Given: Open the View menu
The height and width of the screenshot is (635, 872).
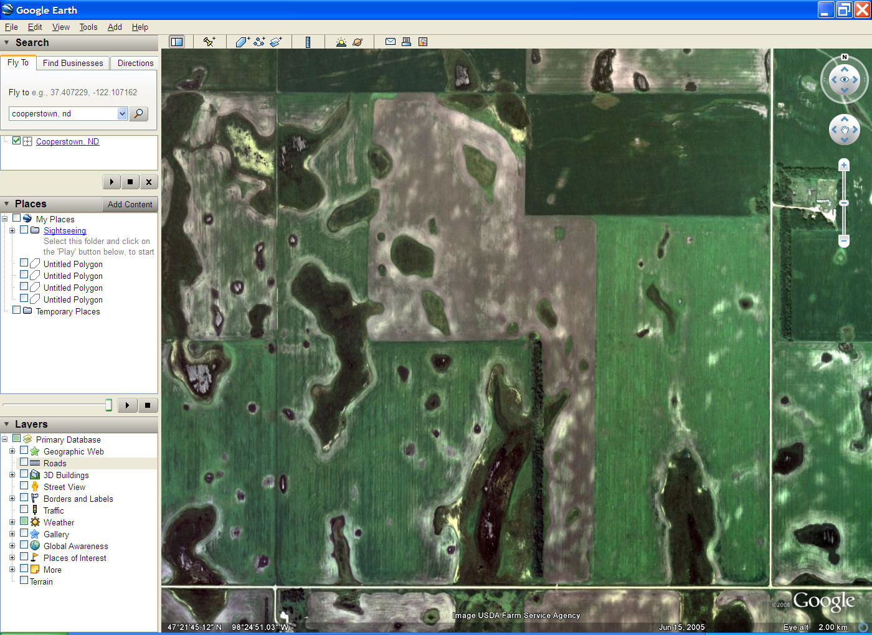Looking at the screenshot, I should tap(61, 27).
